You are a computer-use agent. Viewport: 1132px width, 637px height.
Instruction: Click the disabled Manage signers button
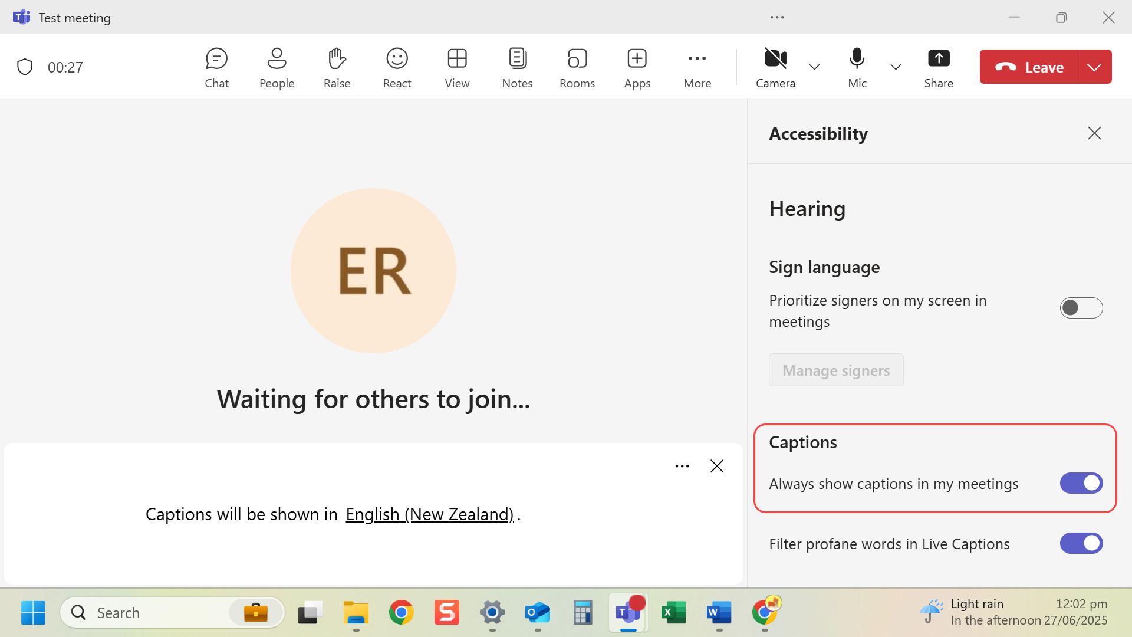pyautogui.click(x=836, y=370)
